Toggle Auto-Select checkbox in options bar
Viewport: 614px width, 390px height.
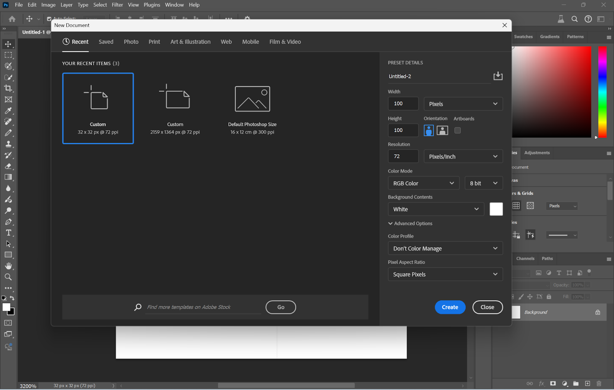(x=49, y=19)
